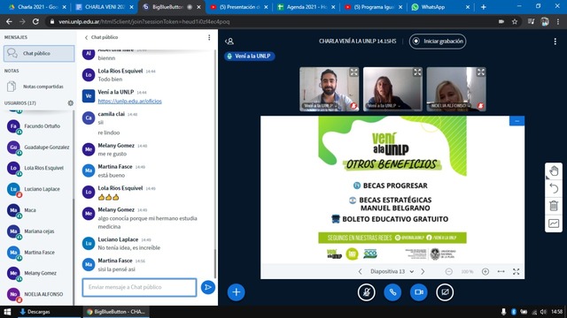The image size is (567, 318).
Task: Toggle multi-user whiteboard mode
Action: coord(554,223)
